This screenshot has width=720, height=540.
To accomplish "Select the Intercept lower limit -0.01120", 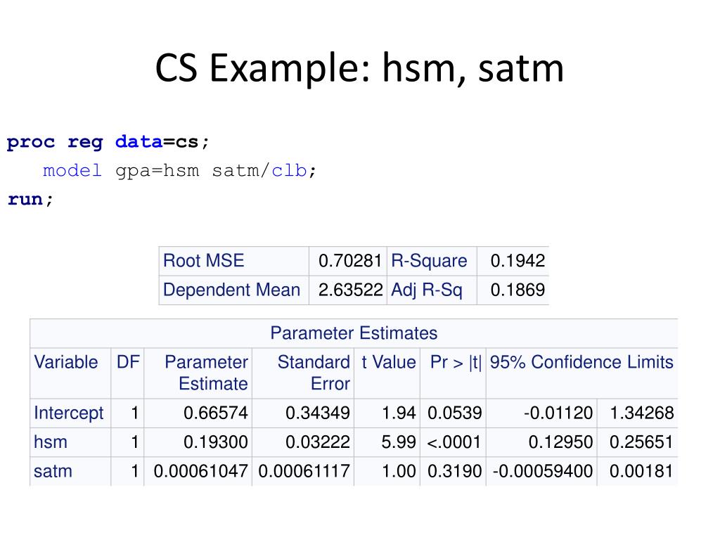I will pos(541,413).
